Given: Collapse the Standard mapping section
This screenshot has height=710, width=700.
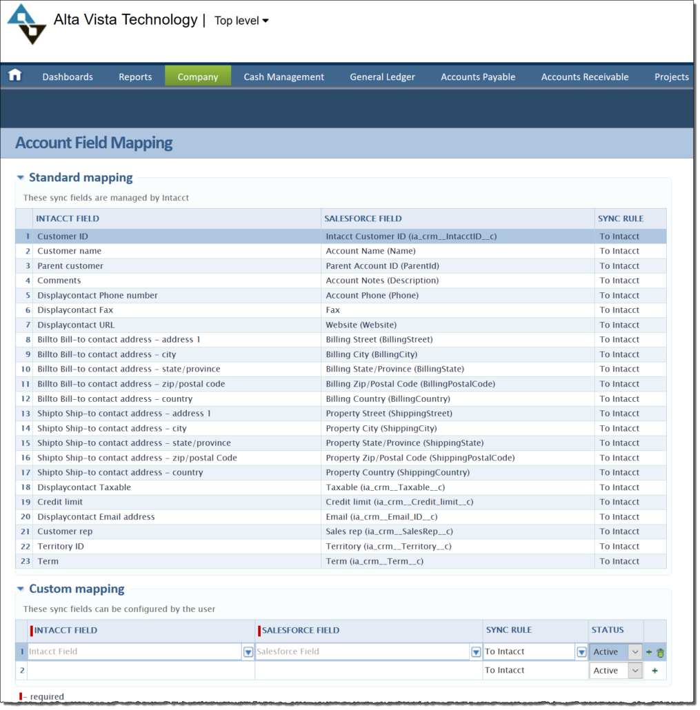Looking at the screenshot, I should (x=21, y=178).
